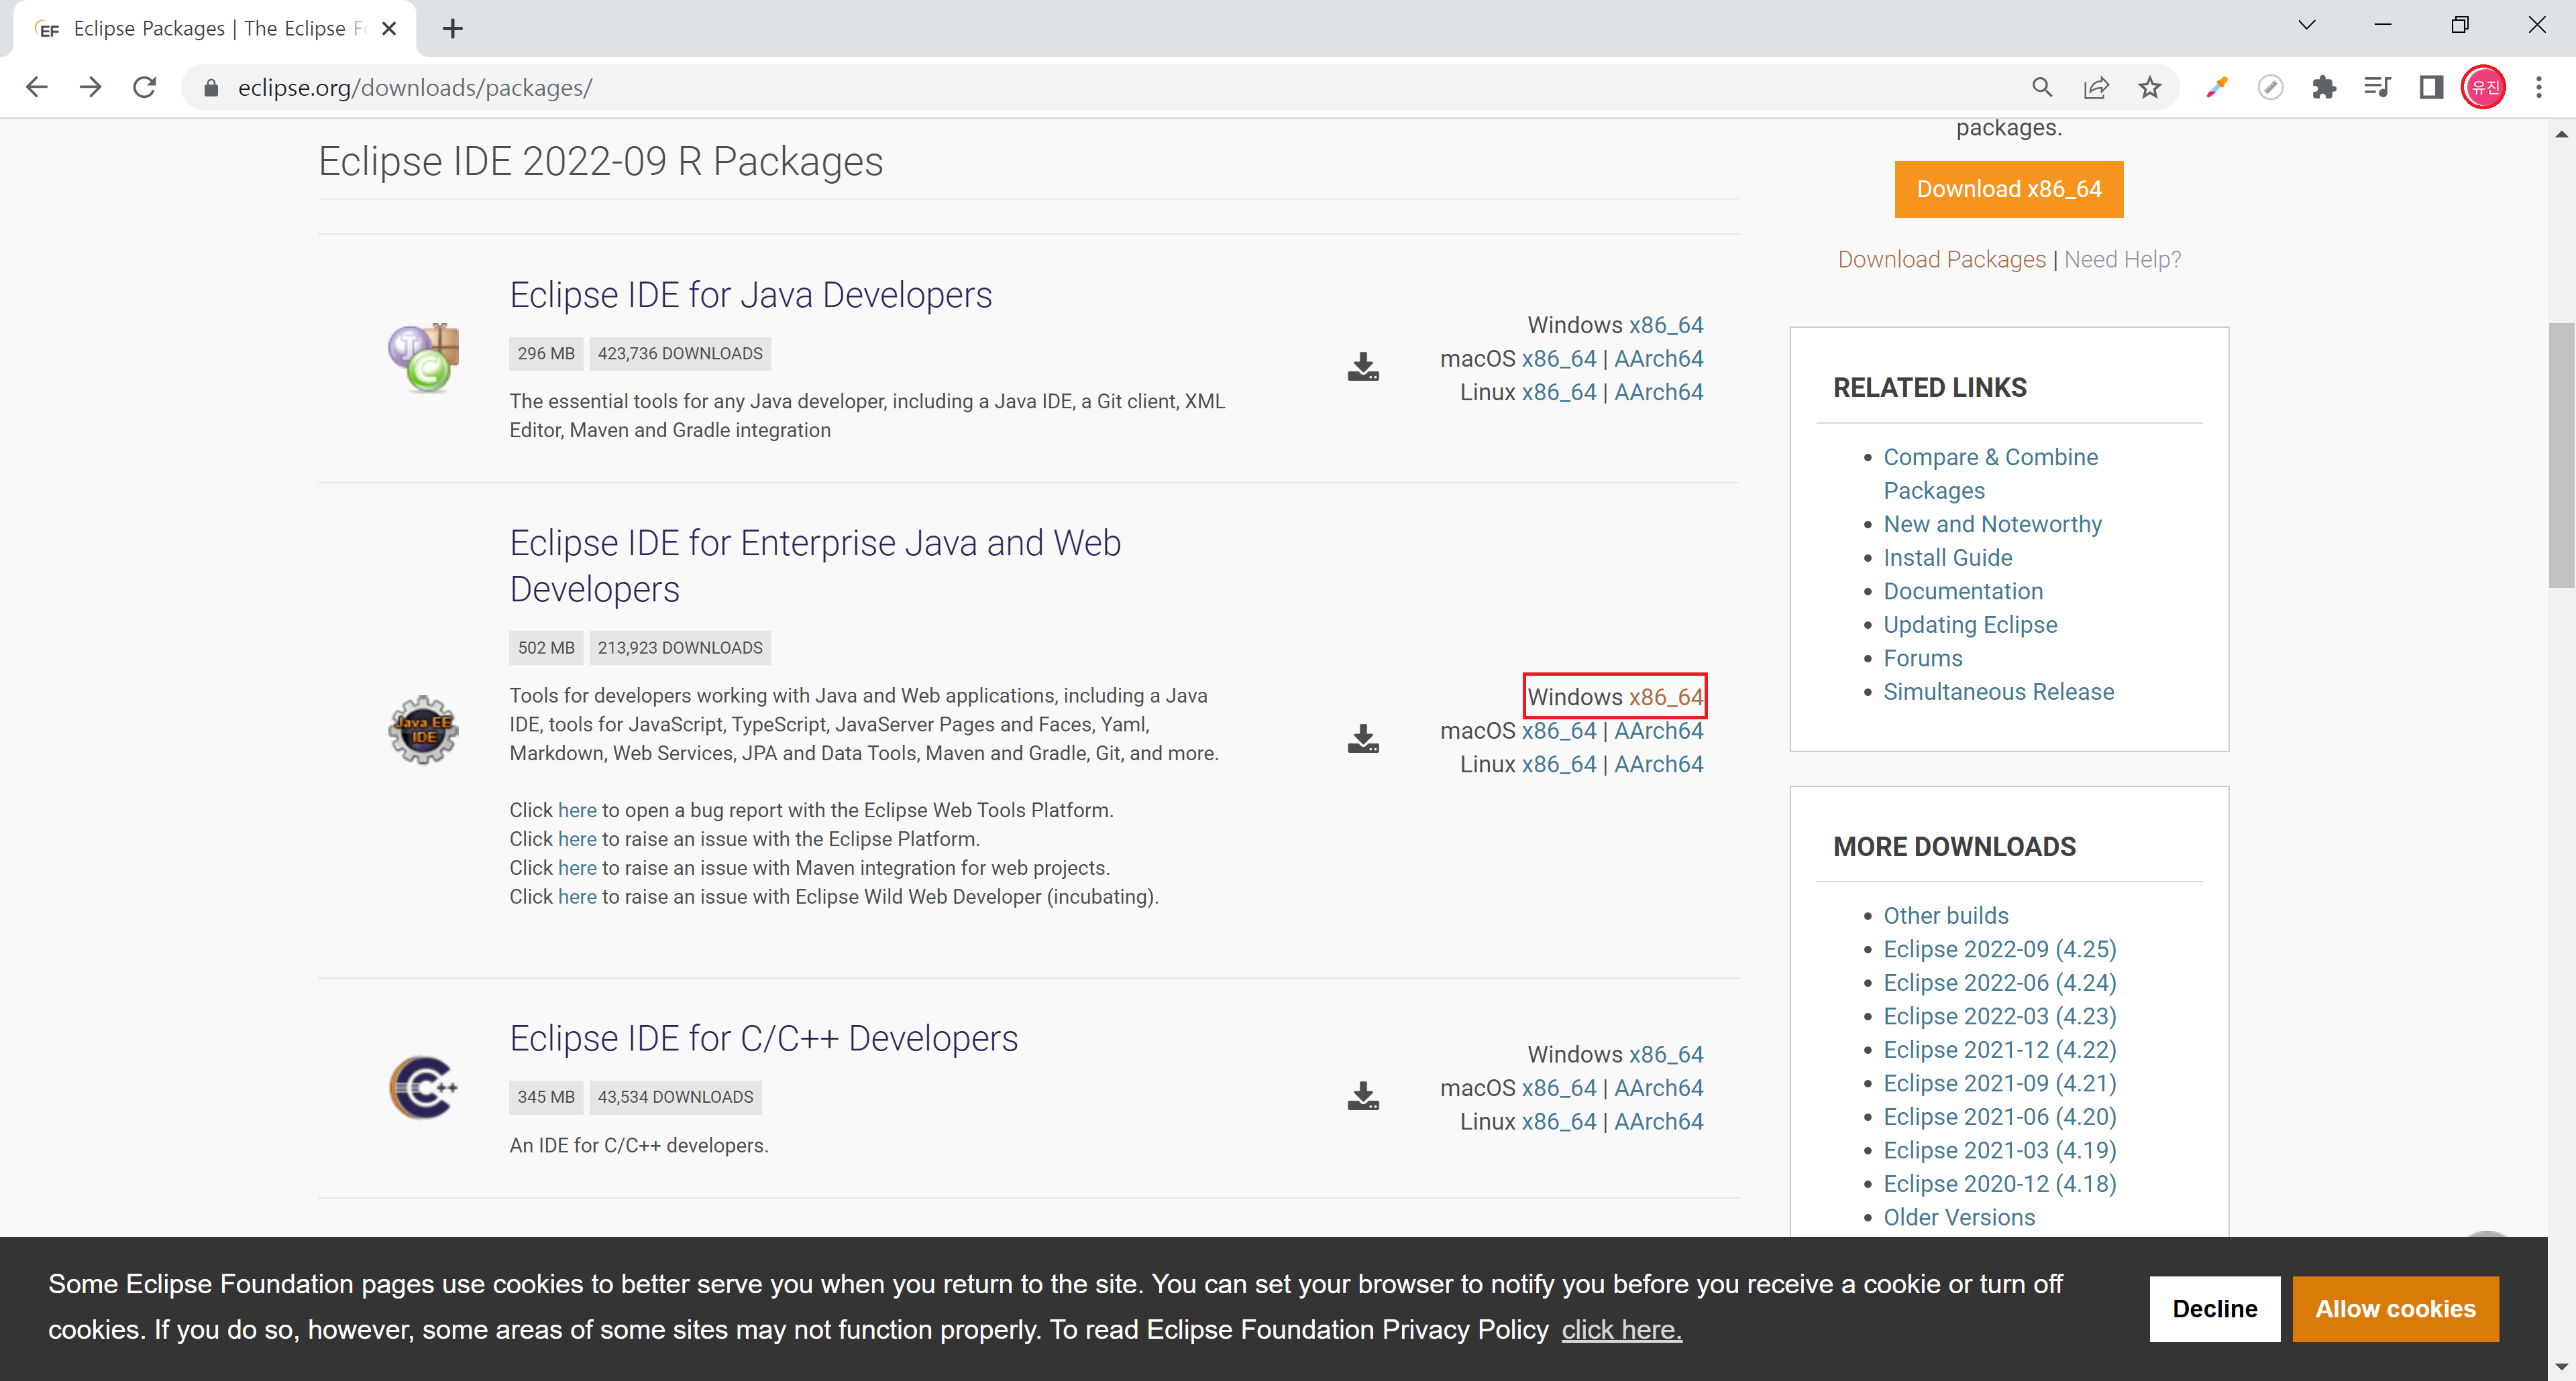Decline cookies in the banner

[2214, 1309]
